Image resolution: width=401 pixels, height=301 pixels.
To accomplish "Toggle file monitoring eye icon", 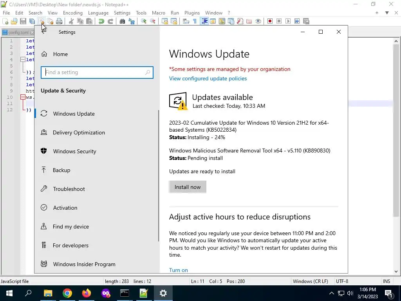I will click(x=258, y=21).
